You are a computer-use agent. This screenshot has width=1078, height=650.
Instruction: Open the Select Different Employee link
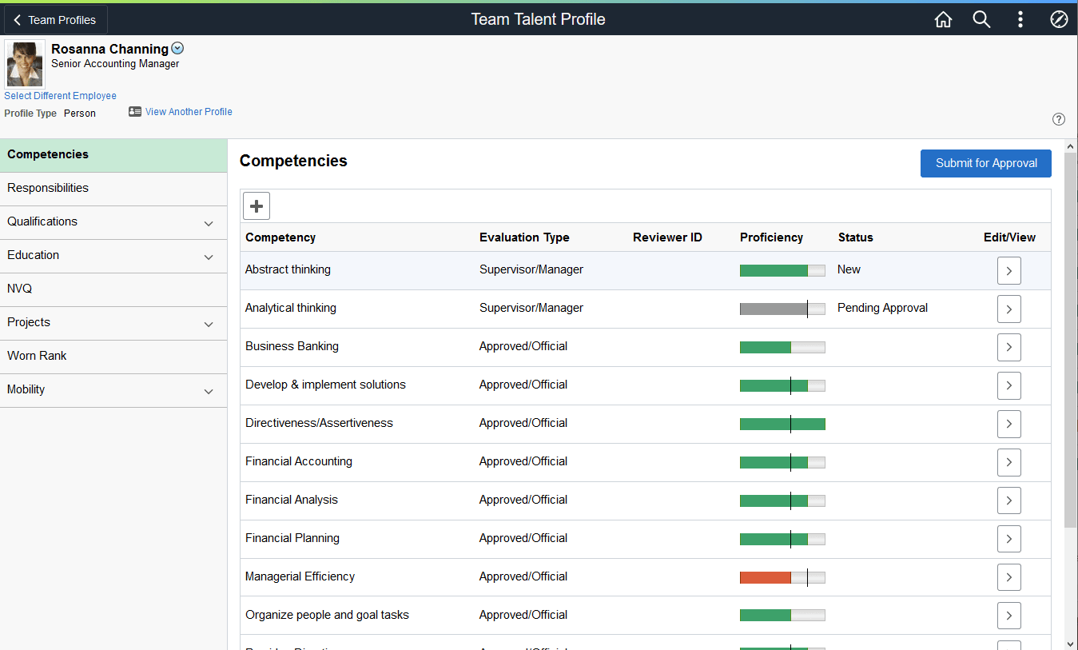(x=60, y=95)
